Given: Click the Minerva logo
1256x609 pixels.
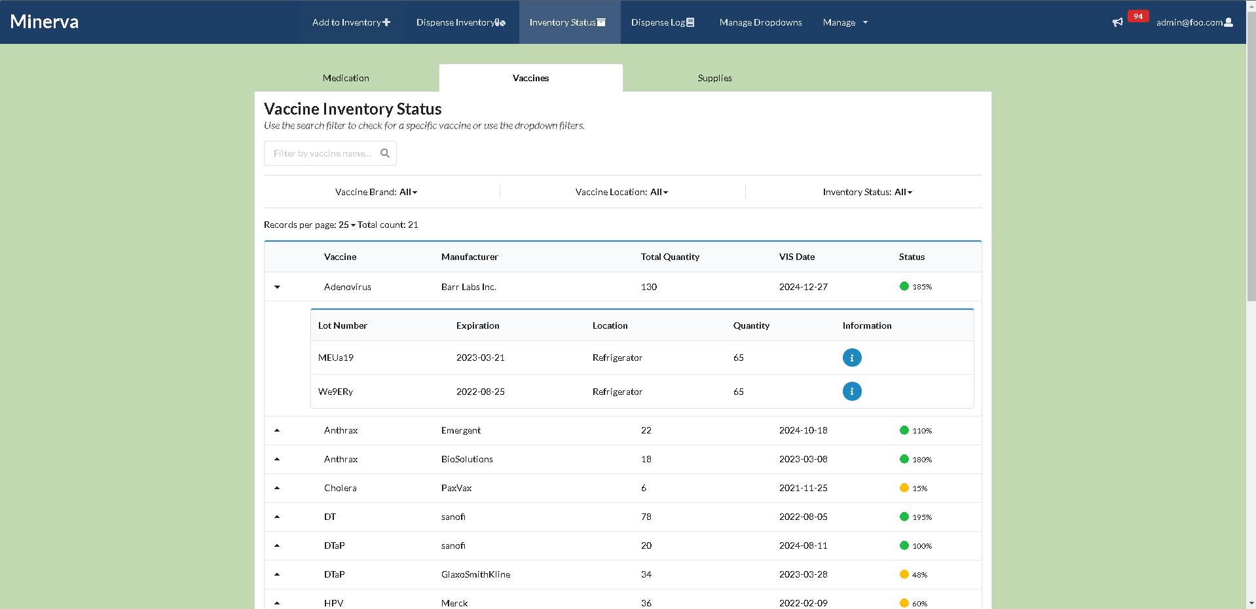Looking at the screenshot, I should pyautogui.click(x=45, y=22).
